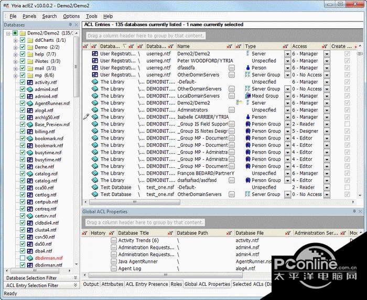
Task: Click the Mixed Group icon for LocalDomainServers
Action: 248,96
